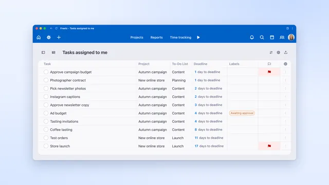Sort by the Project column header
329x185 pixels.
click(x=144, y=64)
